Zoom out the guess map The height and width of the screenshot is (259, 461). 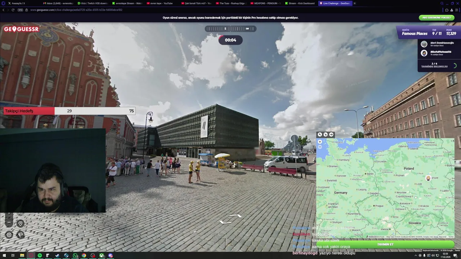tap(320, 147)
